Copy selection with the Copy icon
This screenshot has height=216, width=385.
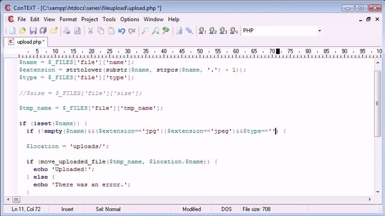[100, 31]
